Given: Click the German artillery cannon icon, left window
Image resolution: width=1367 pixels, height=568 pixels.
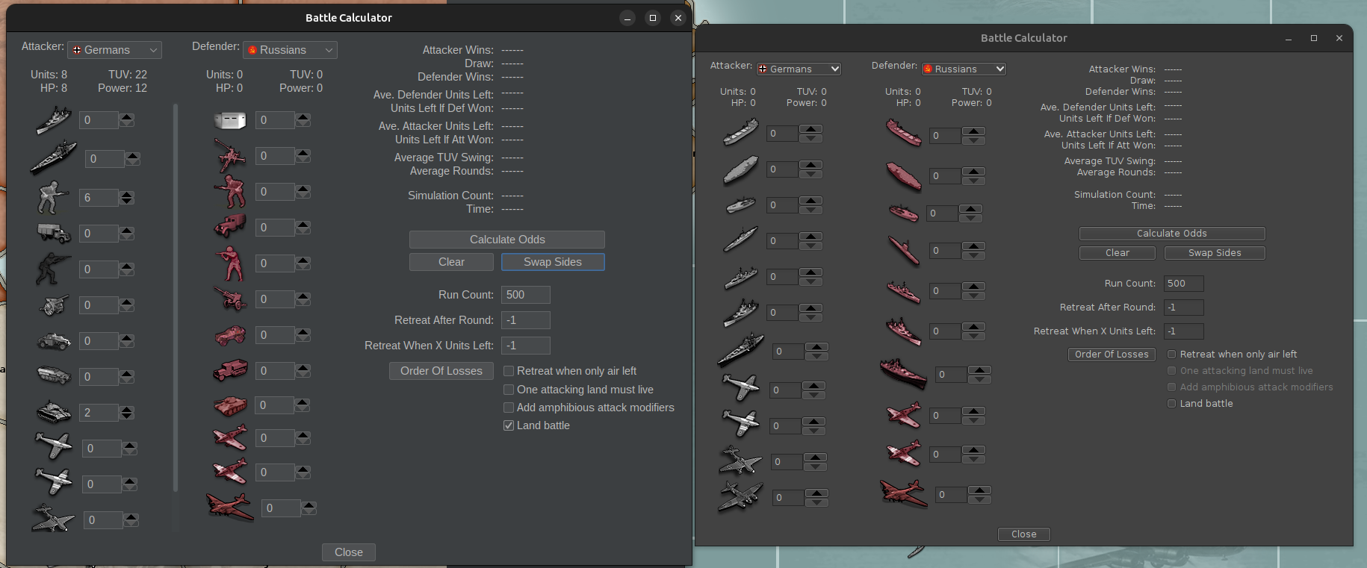Looking at the screenshot, I should pyautogui.click(x=54, y=305).
